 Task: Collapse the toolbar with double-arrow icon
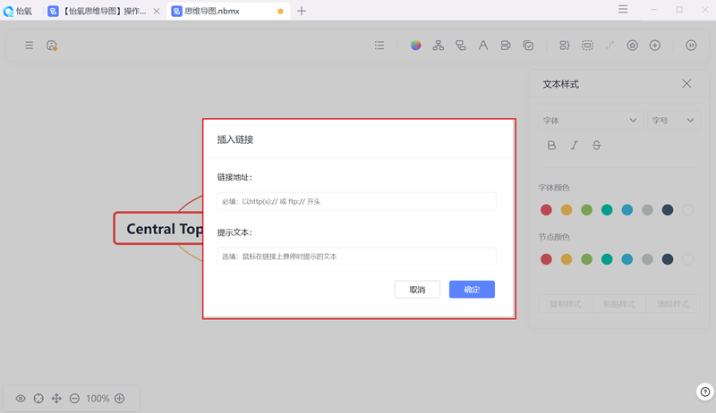click(691, 45)
